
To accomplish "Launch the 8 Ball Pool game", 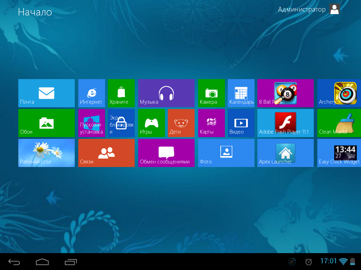I will coord(286,93).
